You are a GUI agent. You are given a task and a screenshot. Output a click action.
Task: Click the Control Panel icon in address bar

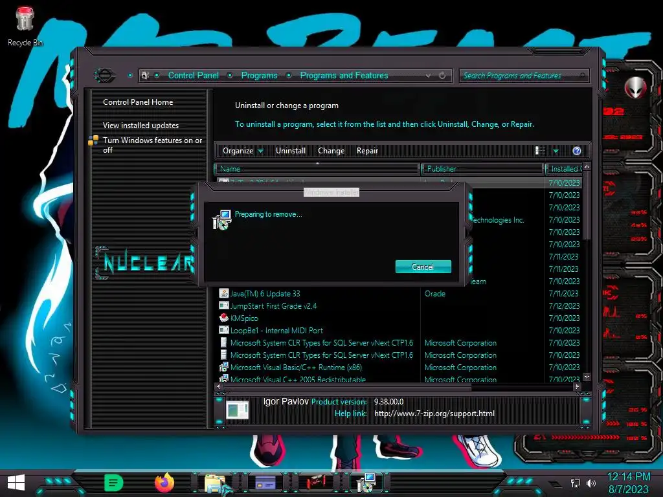(x=145, y=75)
